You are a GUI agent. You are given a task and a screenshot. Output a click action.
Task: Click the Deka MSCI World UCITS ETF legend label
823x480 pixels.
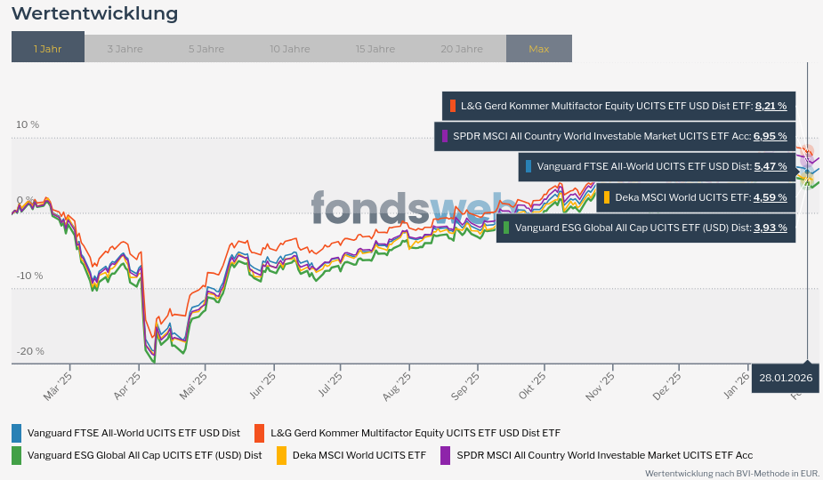pos(359,455)
